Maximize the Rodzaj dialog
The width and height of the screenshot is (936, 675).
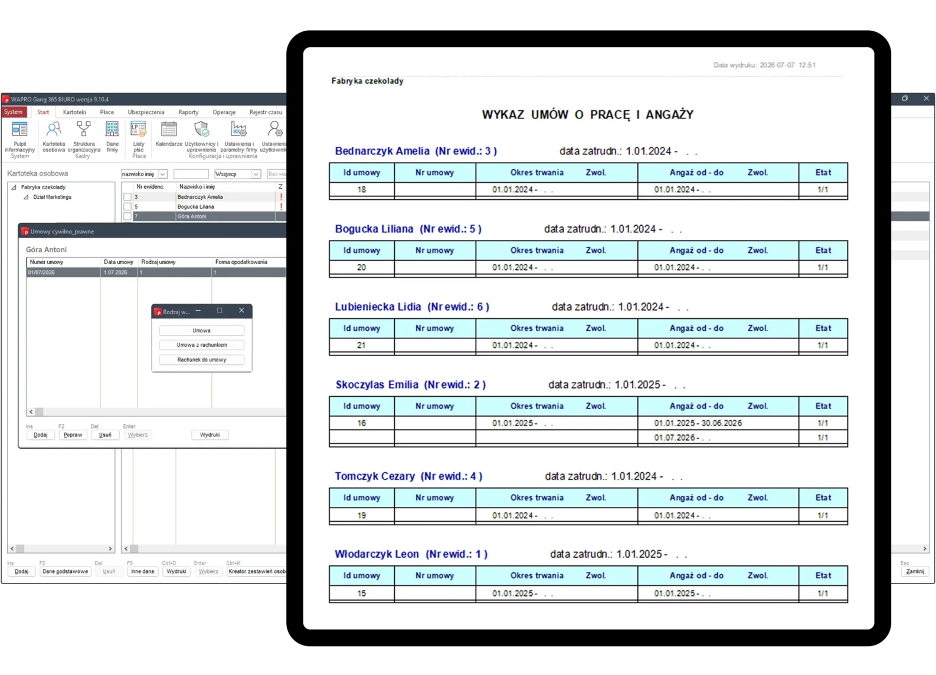[220, 311]
